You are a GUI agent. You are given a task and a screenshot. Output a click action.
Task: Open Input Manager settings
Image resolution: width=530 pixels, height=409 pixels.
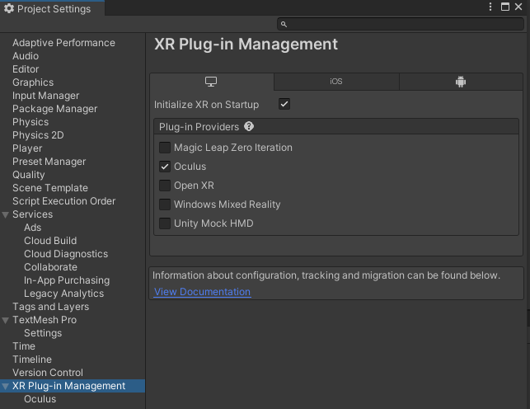tap(45, 96)
